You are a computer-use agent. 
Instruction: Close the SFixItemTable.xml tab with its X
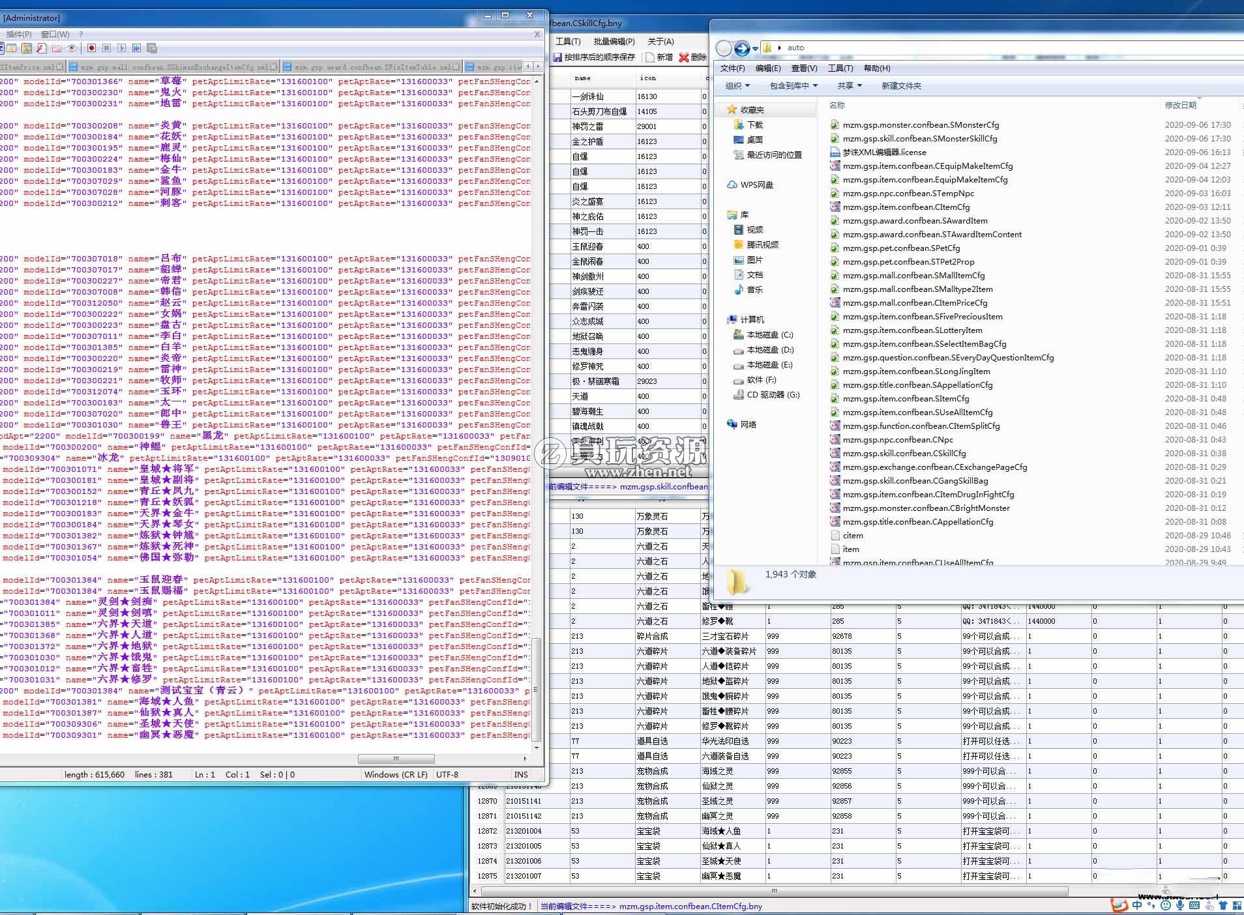tap(456, 66)
